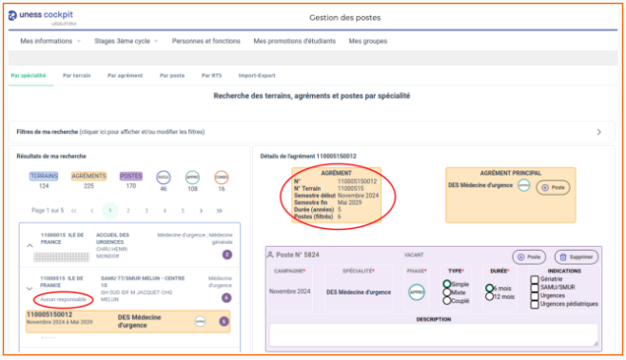Viewport: 626px width, 360px height.
Task: Click the POSTES results filter label
Action: pos(131,176)
